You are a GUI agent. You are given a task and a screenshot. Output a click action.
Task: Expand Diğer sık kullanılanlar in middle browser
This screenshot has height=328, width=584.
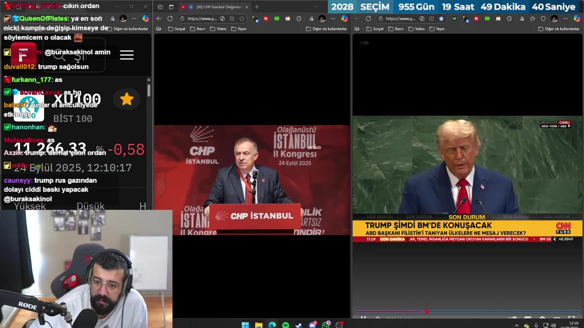[326, 29]
